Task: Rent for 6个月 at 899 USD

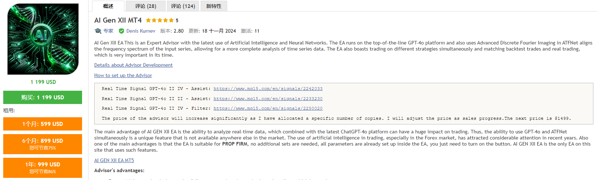Action: [43, 144]
